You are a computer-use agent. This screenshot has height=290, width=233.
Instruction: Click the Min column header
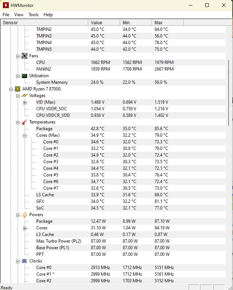coord(136,22)
